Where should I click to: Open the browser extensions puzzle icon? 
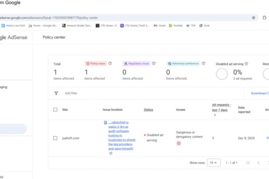[x=264, y=18]
